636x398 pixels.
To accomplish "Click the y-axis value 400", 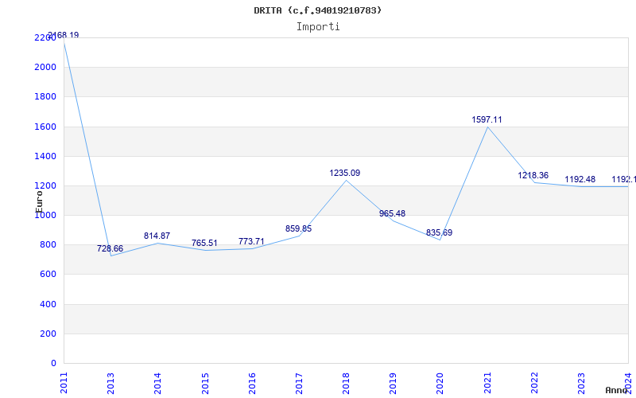I will tap(48, 304).
